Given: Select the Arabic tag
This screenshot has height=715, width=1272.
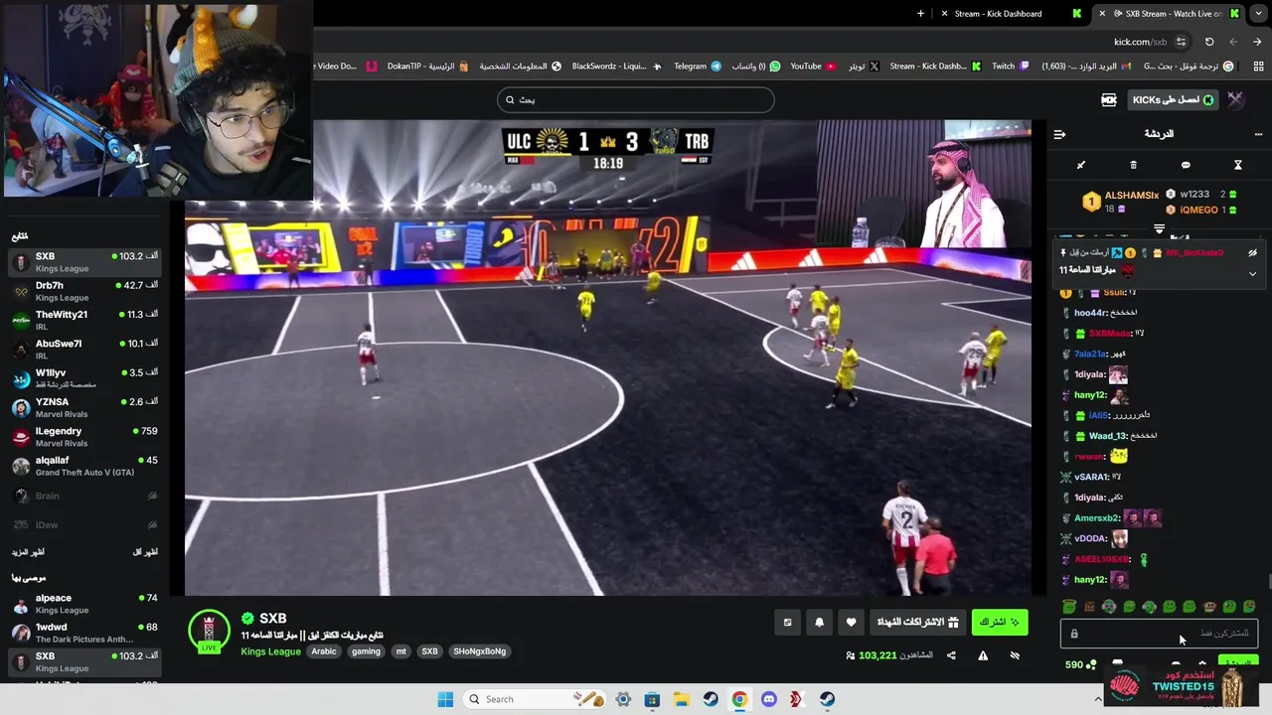Looking at the screenshot, I should click(324, 651).
